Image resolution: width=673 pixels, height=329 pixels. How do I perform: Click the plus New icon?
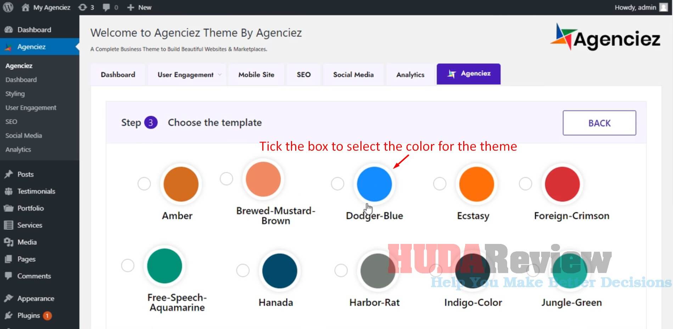click(x=130, y=7)
